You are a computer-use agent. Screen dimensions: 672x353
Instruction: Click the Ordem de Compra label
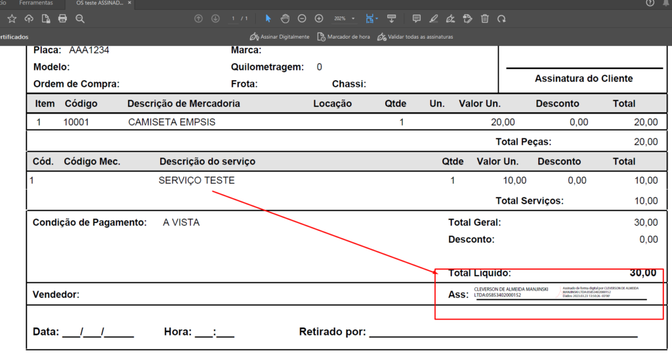point(76,84)
